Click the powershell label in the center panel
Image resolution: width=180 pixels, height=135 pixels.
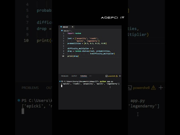(x=111, y=76)
